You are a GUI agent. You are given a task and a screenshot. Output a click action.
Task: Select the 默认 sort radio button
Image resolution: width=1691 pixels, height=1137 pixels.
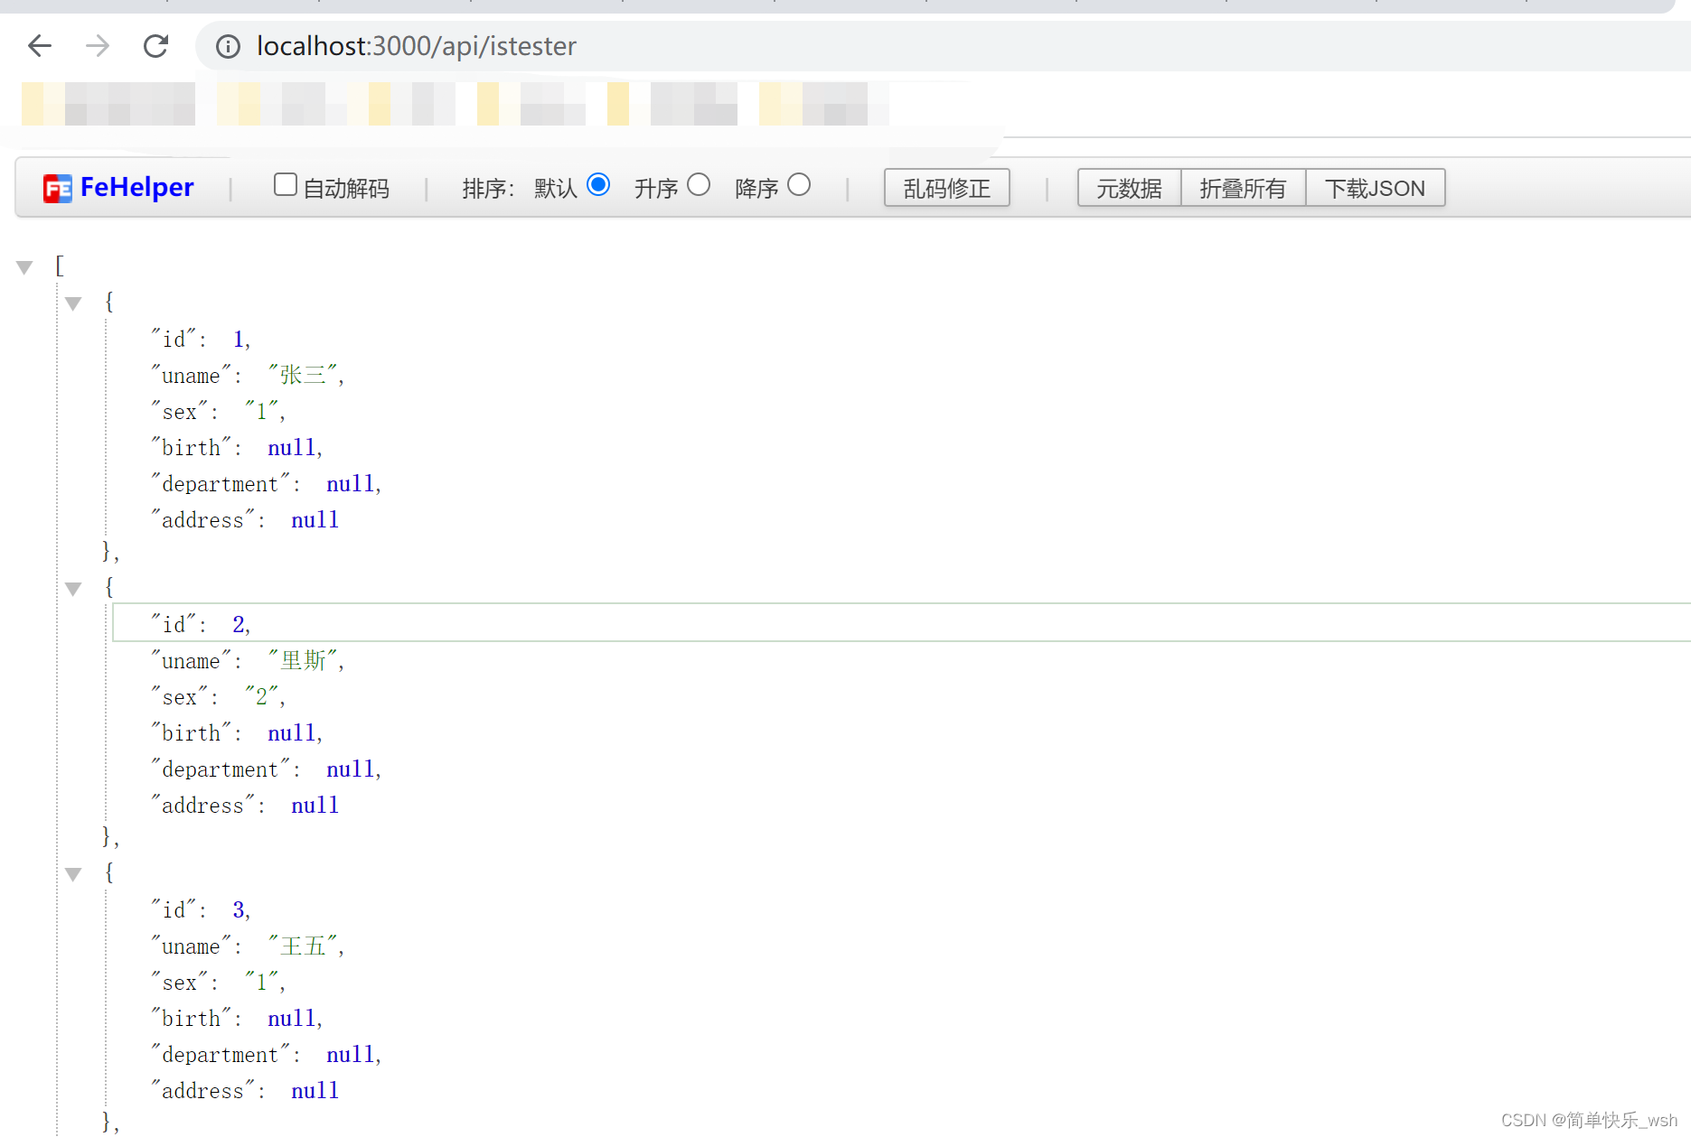click(598, 184)
